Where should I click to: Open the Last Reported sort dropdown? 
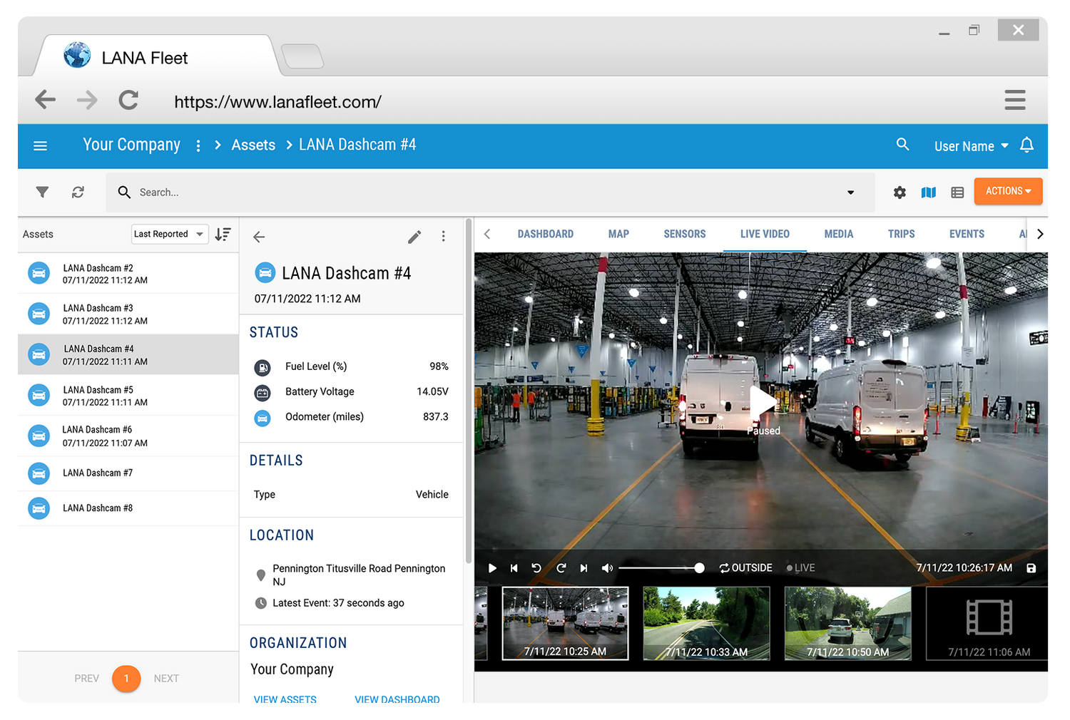[x=170, y=235]
